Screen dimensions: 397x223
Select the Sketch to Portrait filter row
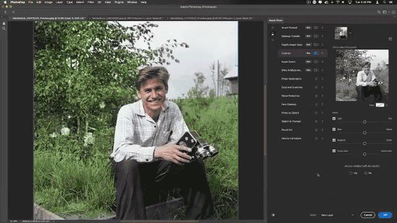(303, 121)
